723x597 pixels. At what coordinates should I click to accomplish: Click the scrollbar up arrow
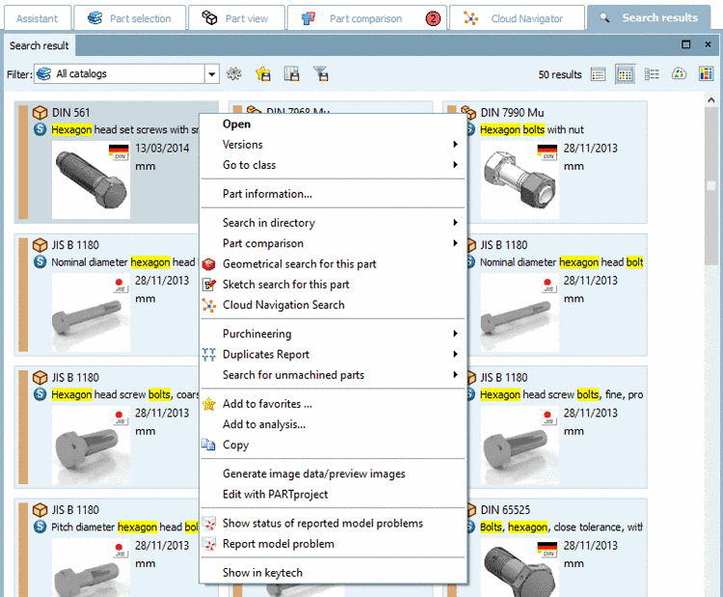coord(711,99)
